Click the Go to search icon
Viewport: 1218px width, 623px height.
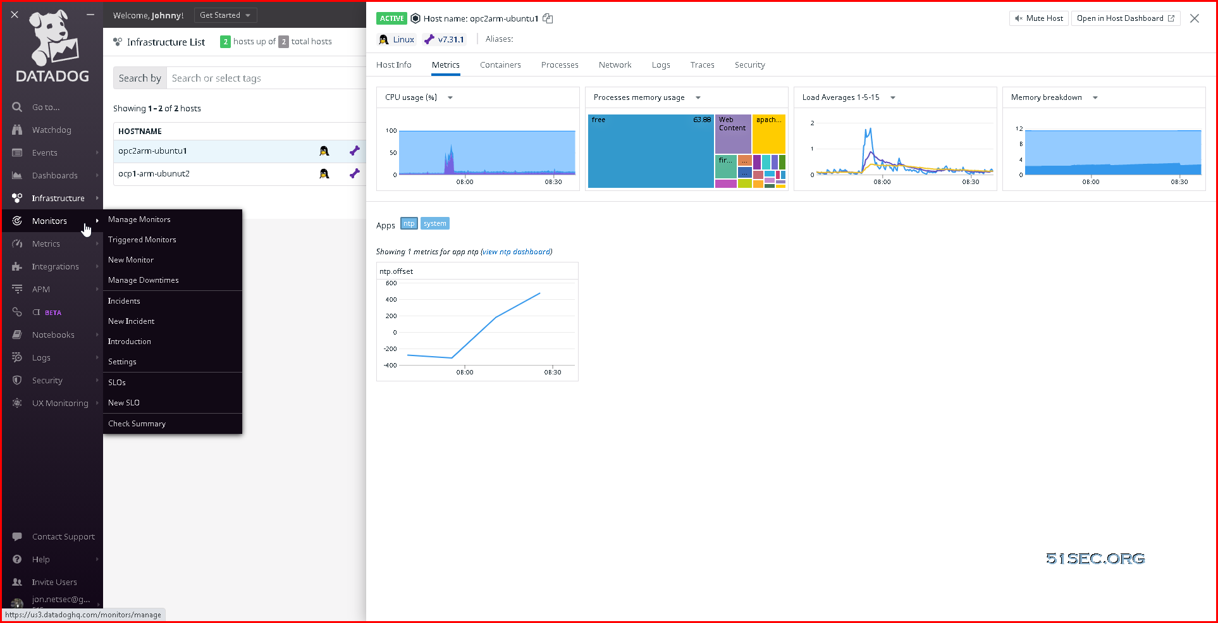[x=17, y=108]
